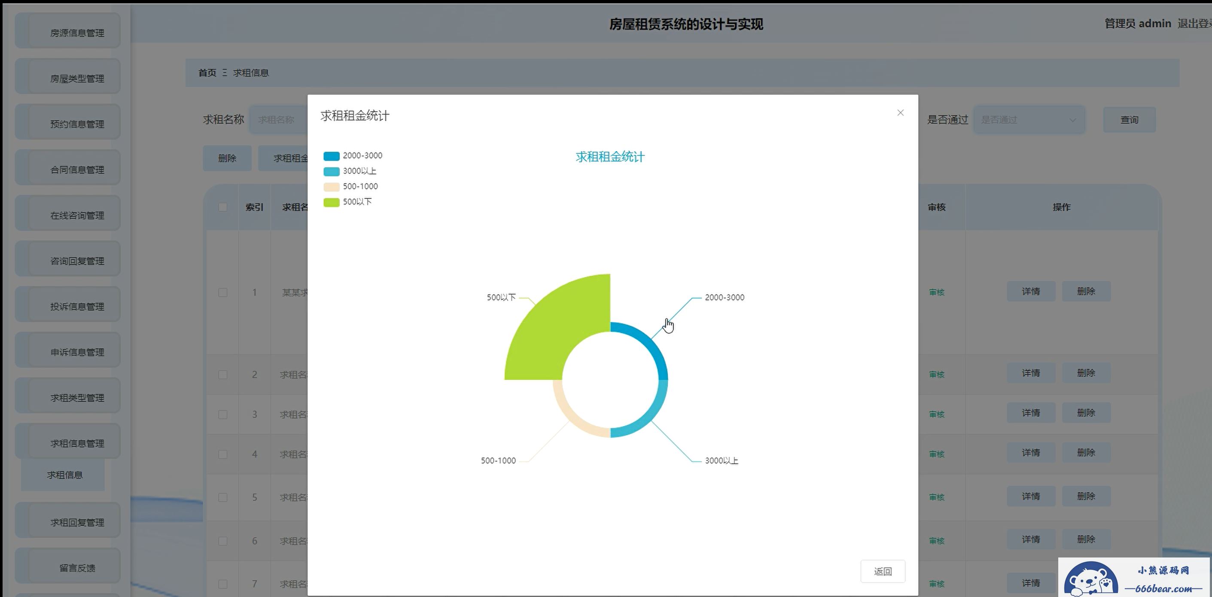Click the 删除 button above the table
This screenshot has height=597, width=1212.
(x=227, y=158)
